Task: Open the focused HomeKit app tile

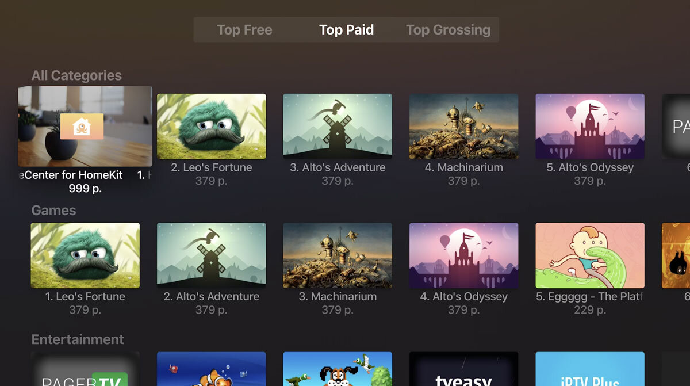Action: (x=85, y=127)
